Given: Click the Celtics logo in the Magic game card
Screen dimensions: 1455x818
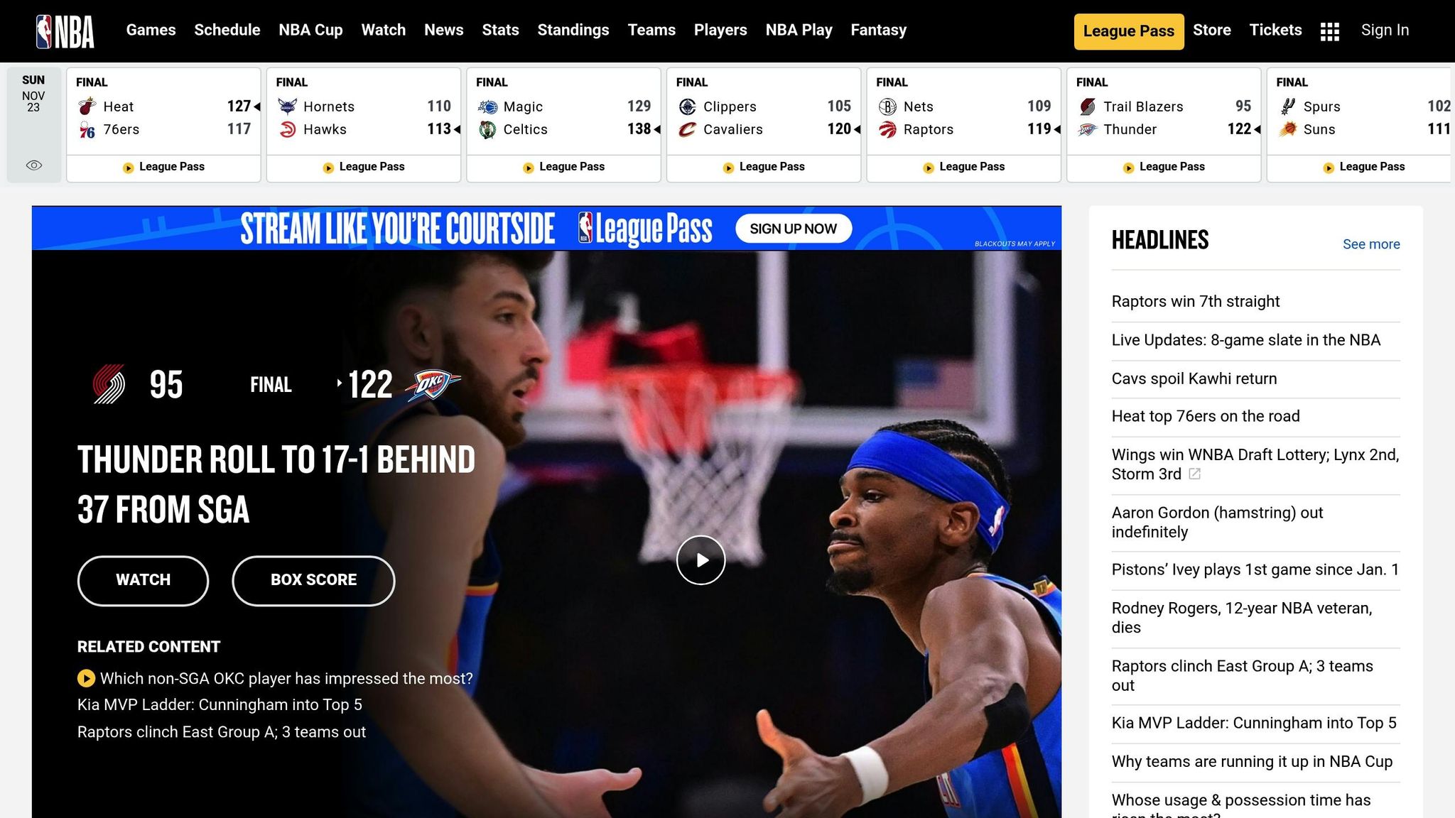Looking at the screenshot, I should (489, 129).
